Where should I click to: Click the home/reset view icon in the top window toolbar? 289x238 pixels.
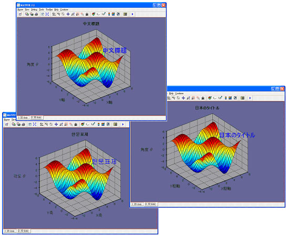(x=87, y=14)
